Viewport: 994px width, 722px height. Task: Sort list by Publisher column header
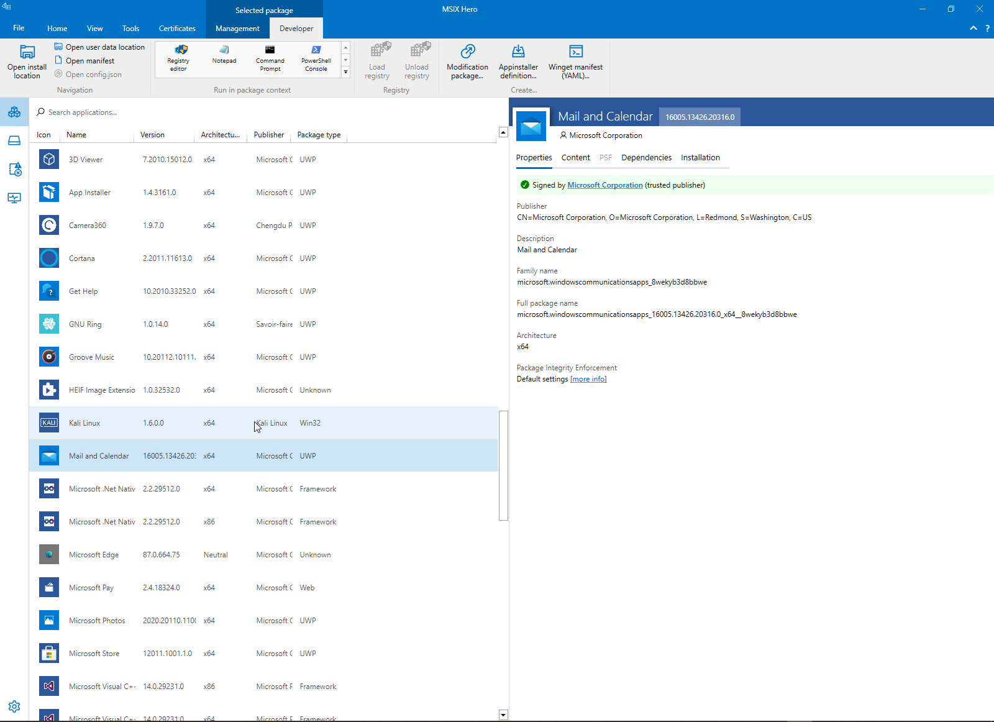[269, 135]
